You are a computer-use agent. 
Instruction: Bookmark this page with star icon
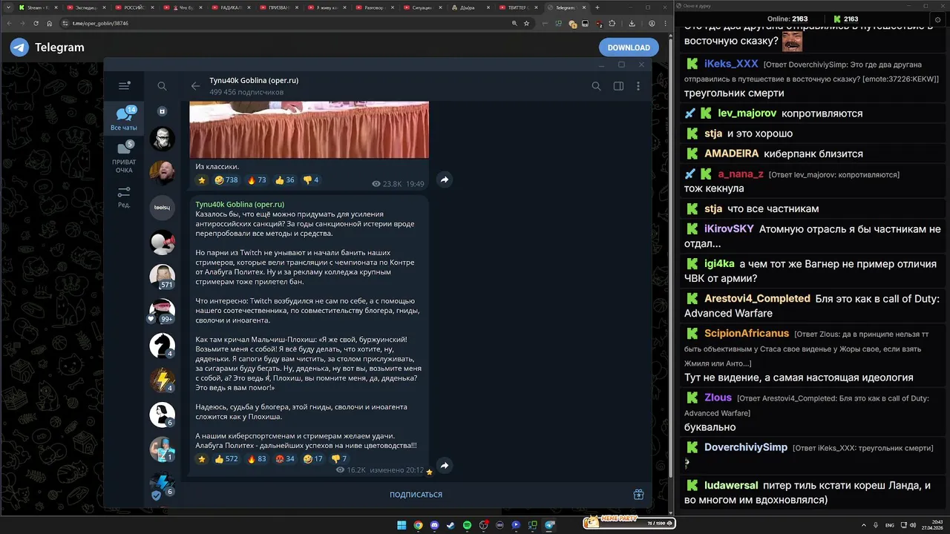[527, 23]
